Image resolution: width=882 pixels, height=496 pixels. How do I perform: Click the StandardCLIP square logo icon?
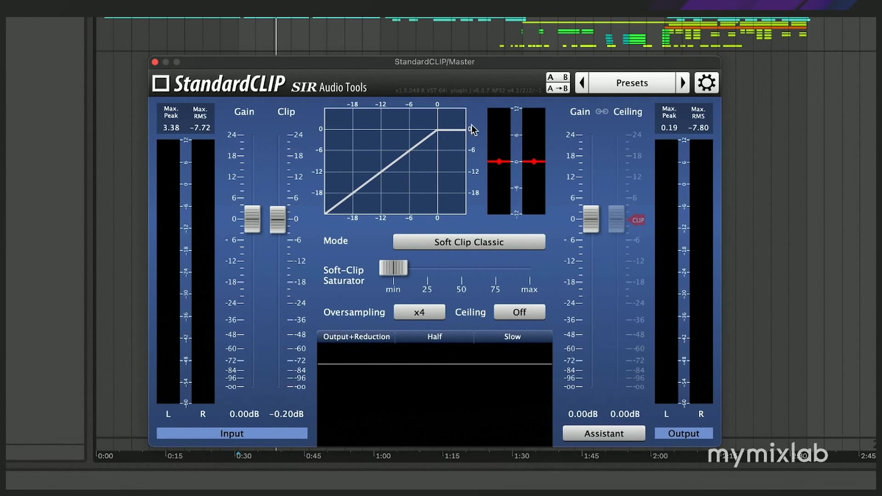pyautogui.click(x=161, y=84)
